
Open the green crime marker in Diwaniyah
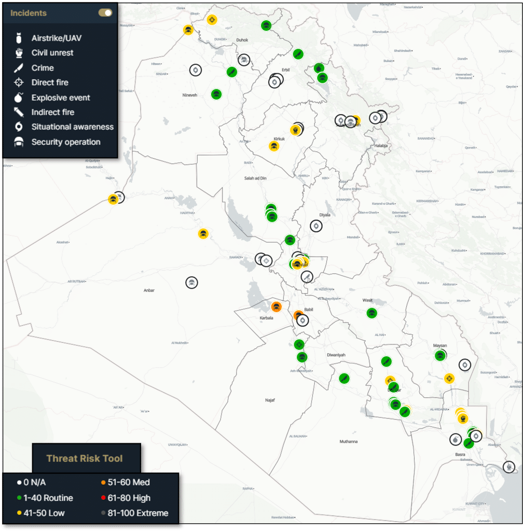(x=344, y=378)
